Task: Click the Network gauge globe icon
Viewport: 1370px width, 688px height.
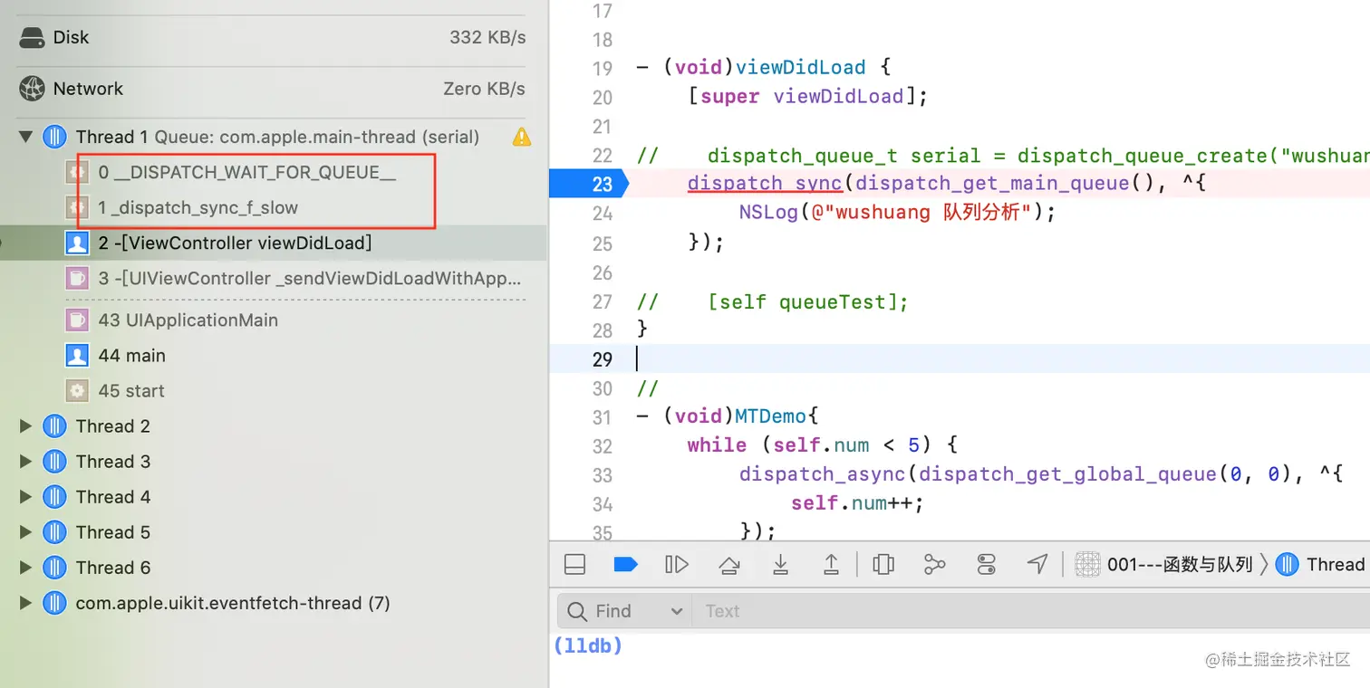Action: pos(32,89)
